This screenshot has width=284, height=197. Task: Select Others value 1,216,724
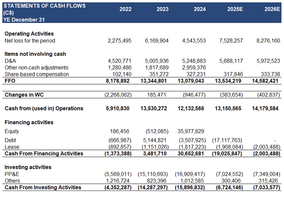click(117, 181)
